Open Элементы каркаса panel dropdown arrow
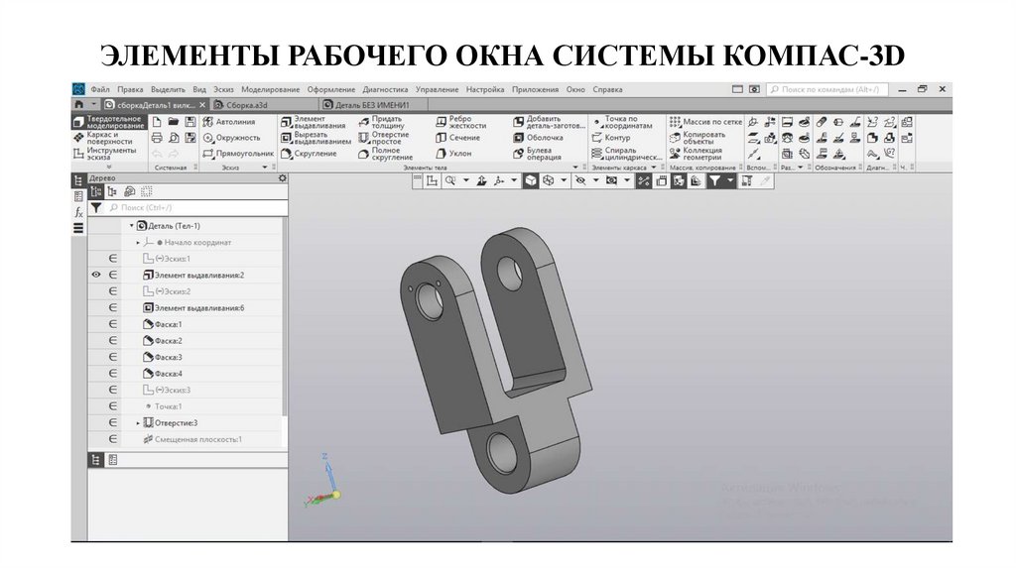This screenshot has height=569, width=1016. (653, 168)
